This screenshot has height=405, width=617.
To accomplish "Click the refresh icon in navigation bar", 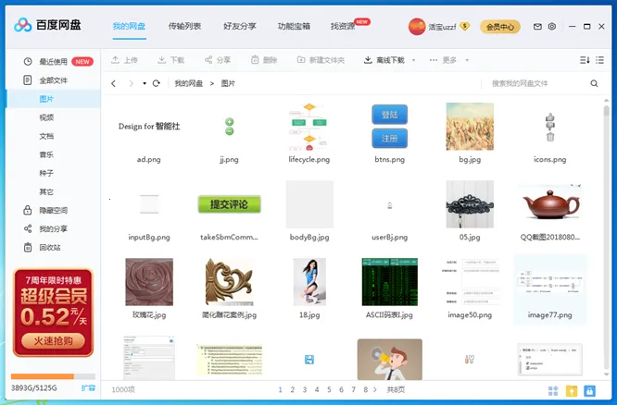I will pos(157,83).
